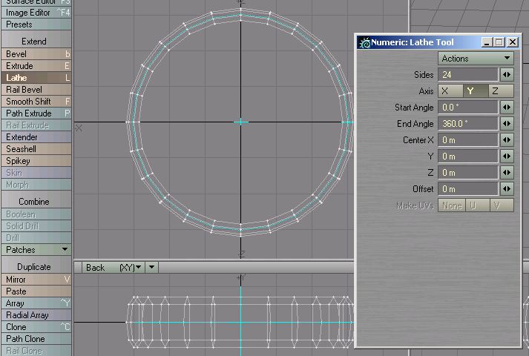
Task: Click the Offset field stepper arrows
Action: coord(507,189)
